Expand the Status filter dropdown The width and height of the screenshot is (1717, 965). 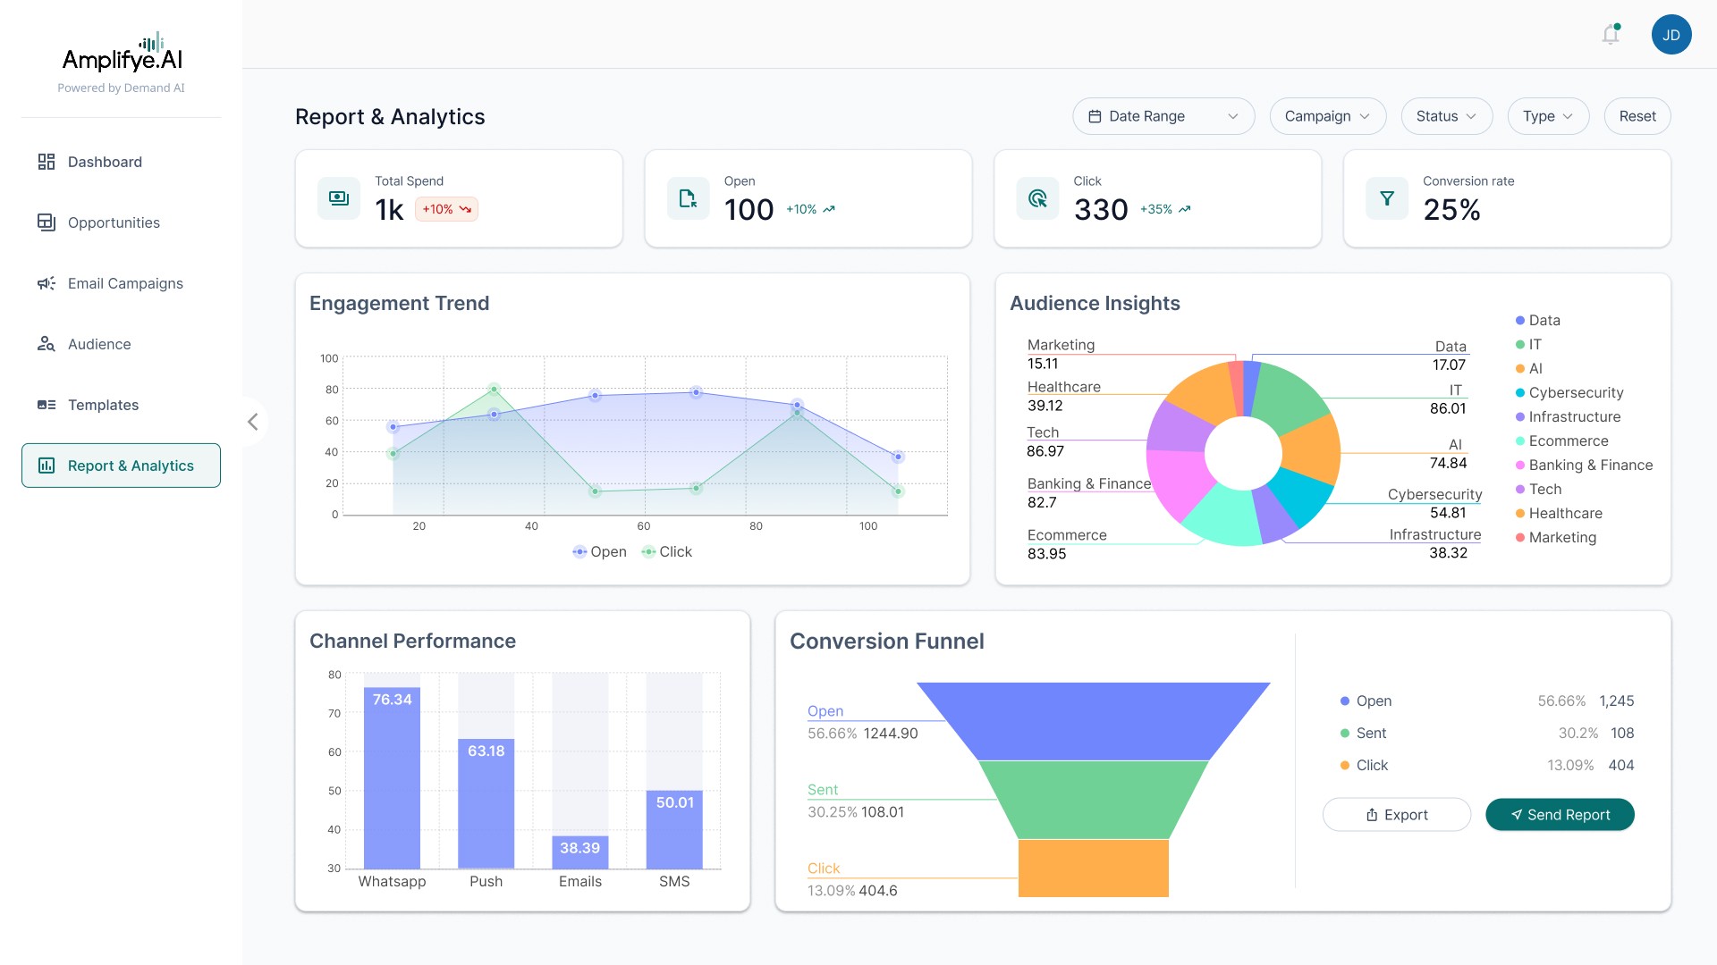1446,116
